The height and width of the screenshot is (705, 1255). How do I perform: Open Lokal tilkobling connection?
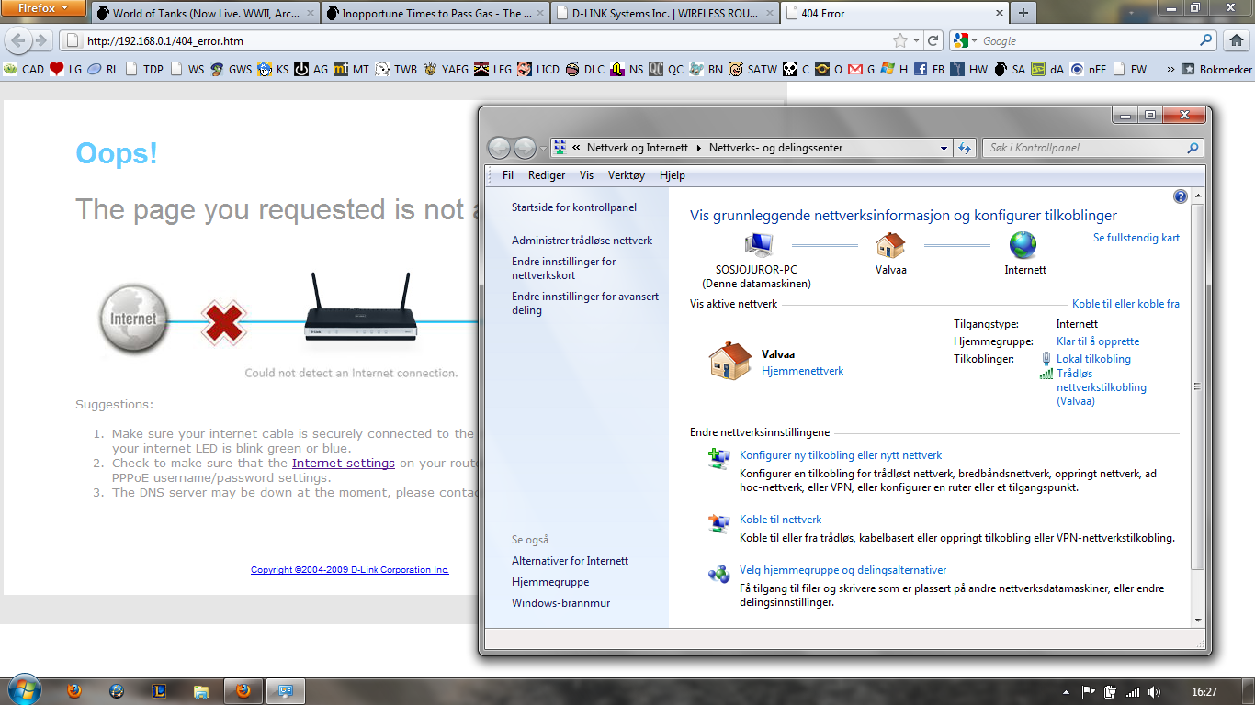pos(1093,359)
